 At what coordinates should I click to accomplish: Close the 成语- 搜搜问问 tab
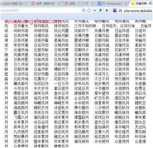59,4
